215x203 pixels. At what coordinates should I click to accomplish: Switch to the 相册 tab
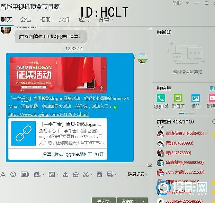coord(45,20)
